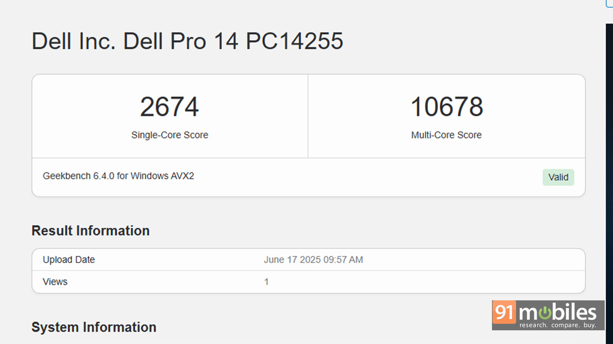The height and width of the screenshot is (344, 613).
Task: Click the blue outlined box at top-right corner
Action: pos(609,4)
